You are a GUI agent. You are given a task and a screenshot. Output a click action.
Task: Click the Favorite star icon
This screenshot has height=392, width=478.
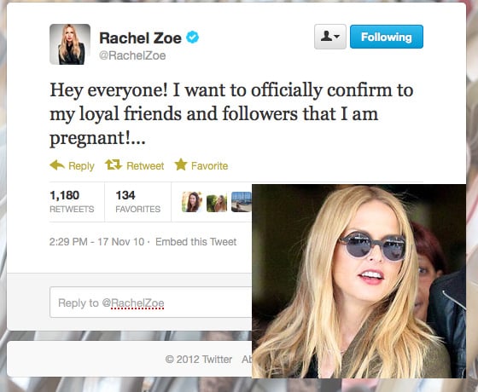181,164
